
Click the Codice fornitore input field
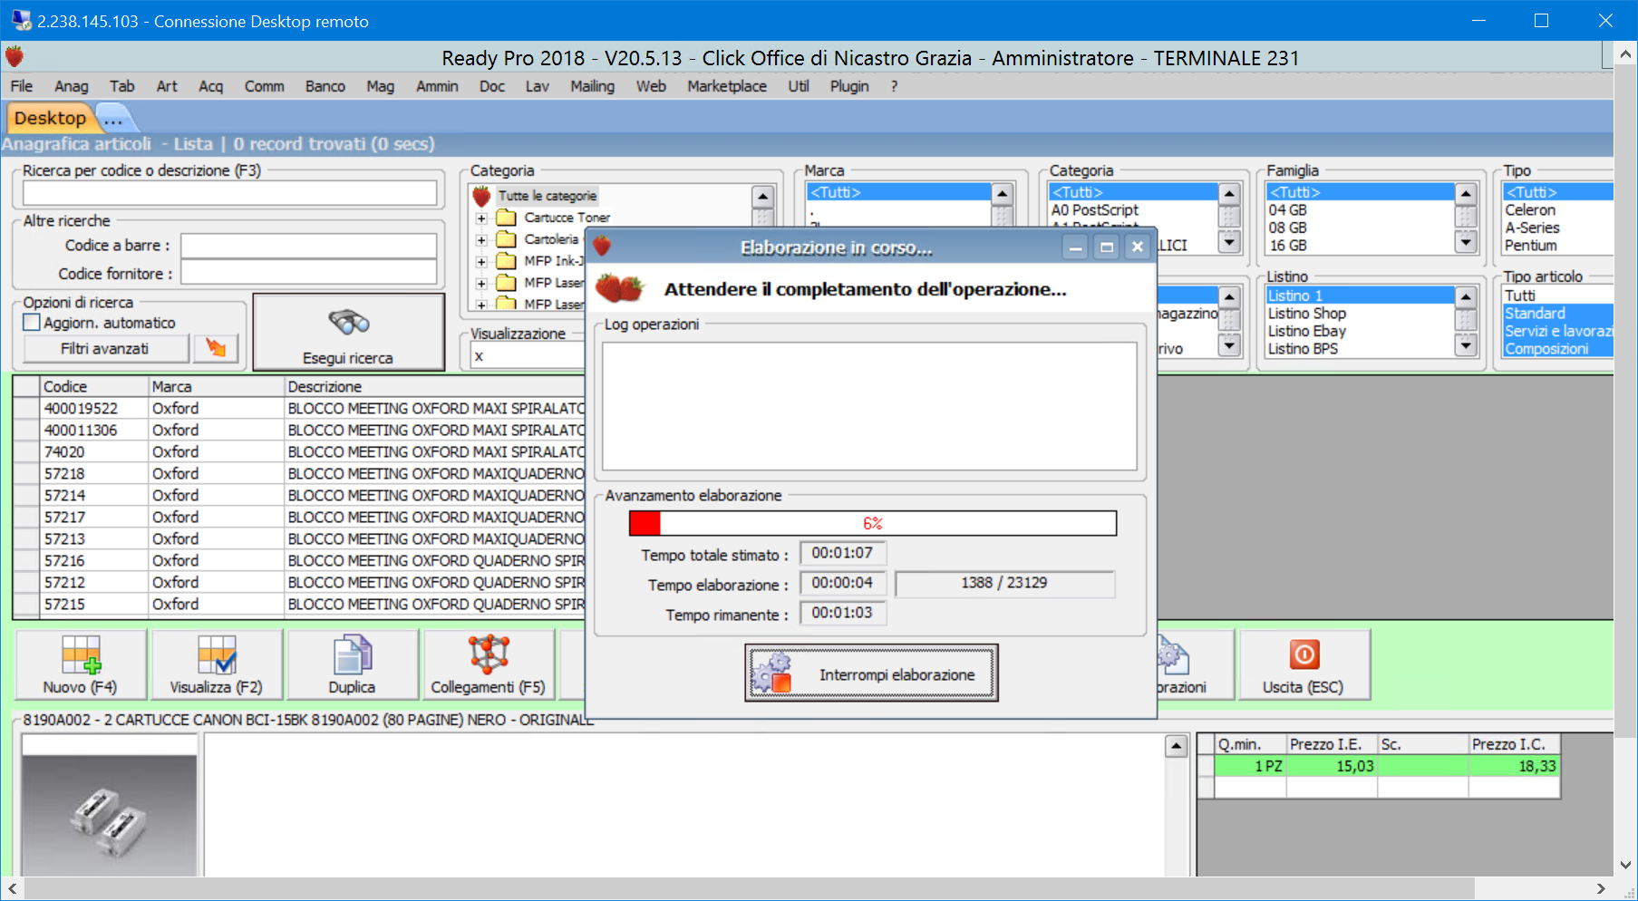click(308, 273)
